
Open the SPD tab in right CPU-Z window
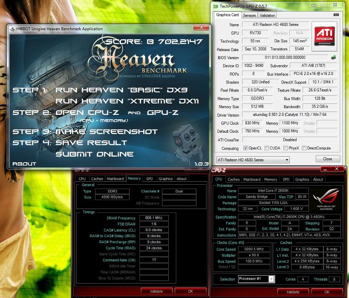286,180
